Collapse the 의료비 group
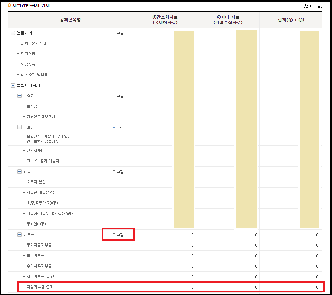Image resolution: width=332 pixels, height=295 pixels. (x=19, y=127)
